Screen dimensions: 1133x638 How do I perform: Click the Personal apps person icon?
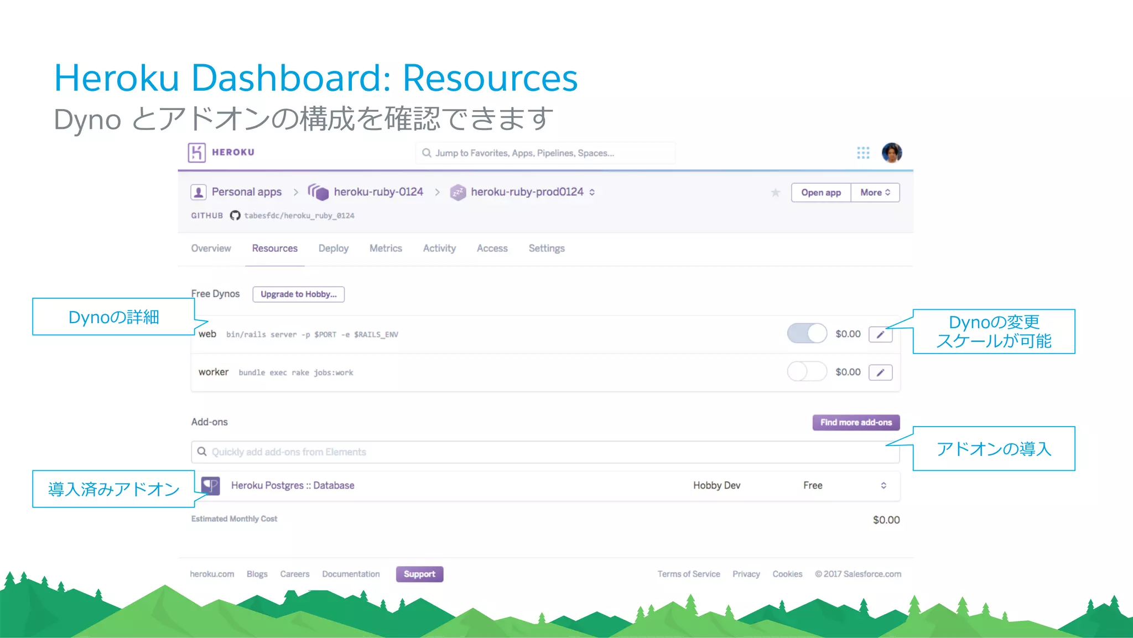coord(199,192)
